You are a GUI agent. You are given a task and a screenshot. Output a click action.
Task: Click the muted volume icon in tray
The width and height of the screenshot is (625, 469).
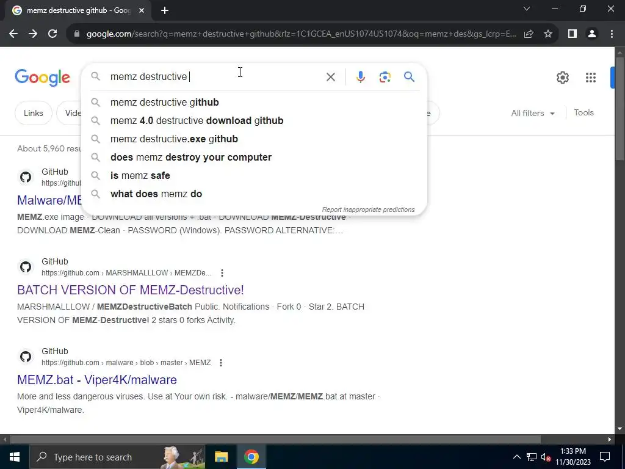tap(546, 457)
